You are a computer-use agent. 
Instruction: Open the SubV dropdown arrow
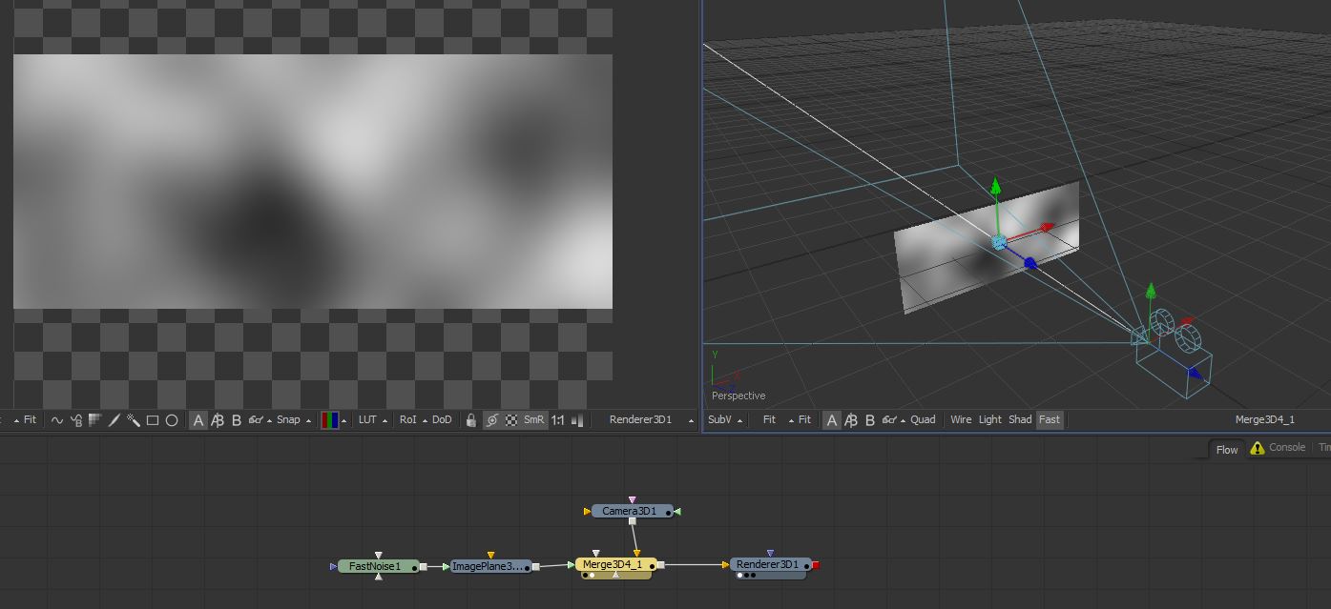[x=739, y=420]
